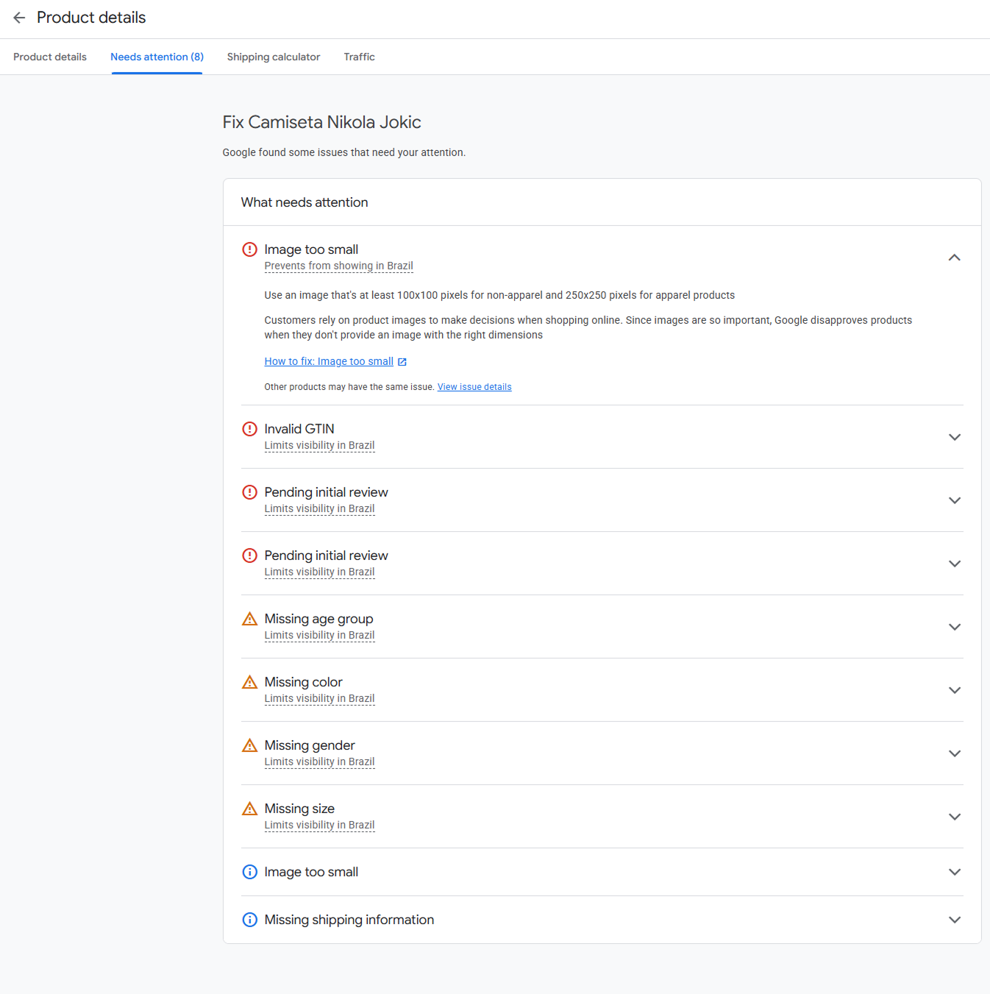Click the Missing color issue title

[304, 682]
